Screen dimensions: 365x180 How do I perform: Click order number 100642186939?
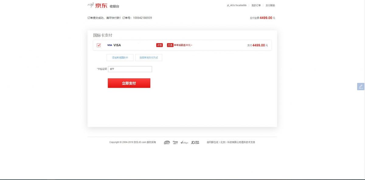[142, 18]
